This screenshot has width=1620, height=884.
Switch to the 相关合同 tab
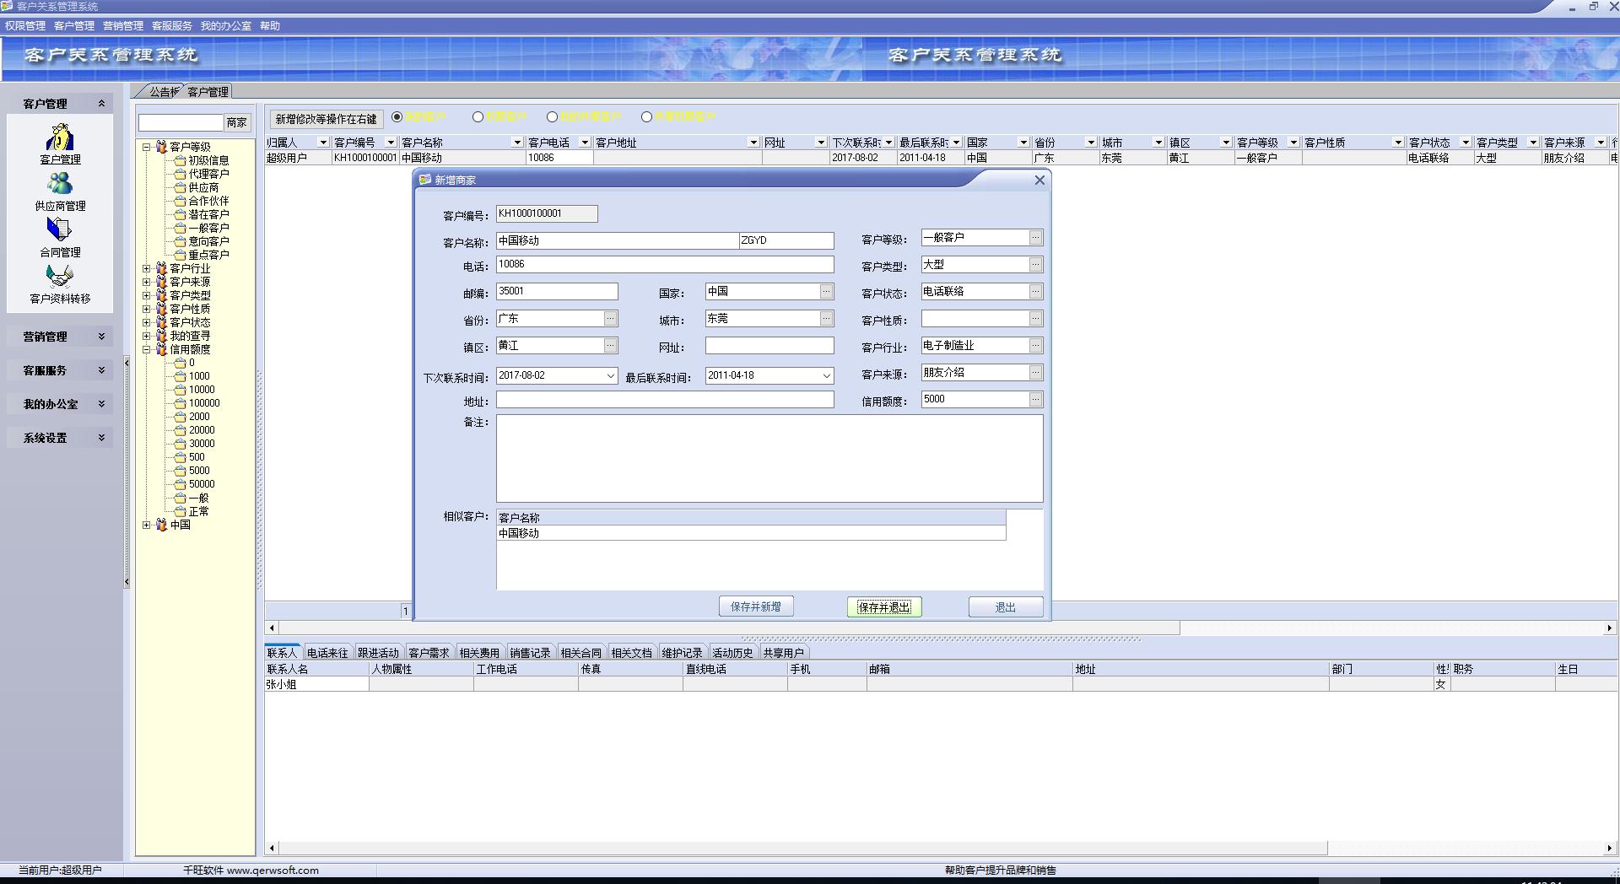580,653
